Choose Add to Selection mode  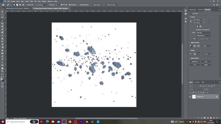coord(17,5)
